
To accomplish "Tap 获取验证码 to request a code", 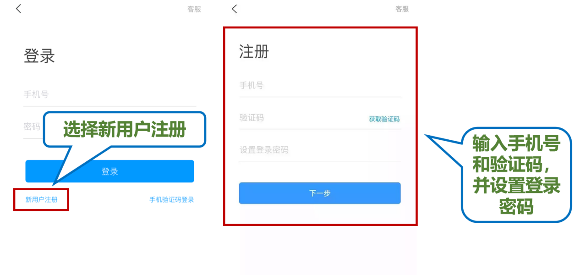I will coord(384,119).
